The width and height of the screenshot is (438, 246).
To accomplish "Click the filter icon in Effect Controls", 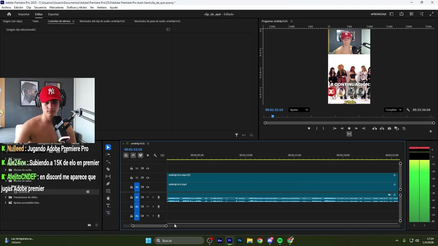I will tap(236, 135).
